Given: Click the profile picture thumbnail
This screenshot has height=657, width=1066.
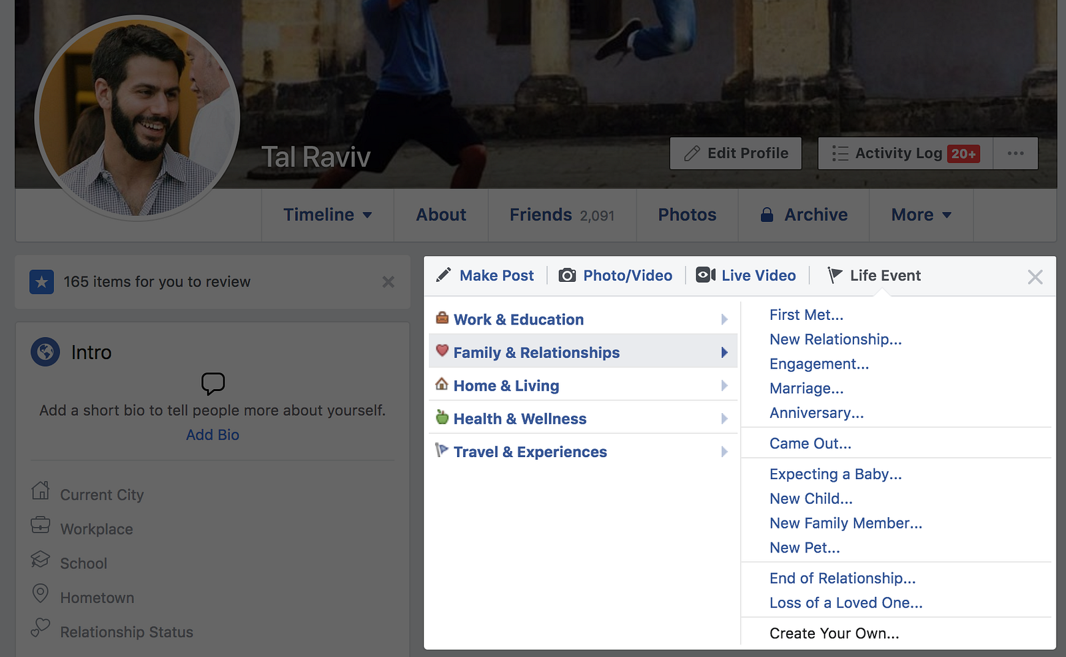Looking at the screenshot, I should [x=137, y=117].
